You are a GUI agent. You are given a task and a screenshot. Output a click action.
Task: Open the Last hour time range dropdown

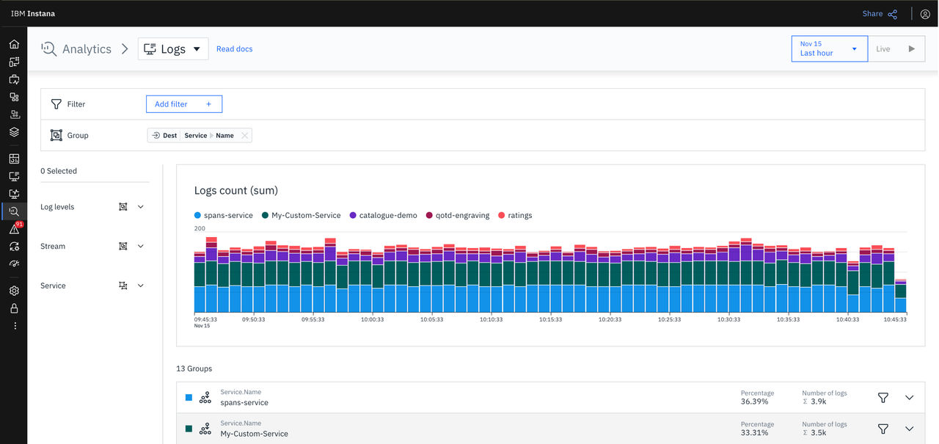point(830,49)
